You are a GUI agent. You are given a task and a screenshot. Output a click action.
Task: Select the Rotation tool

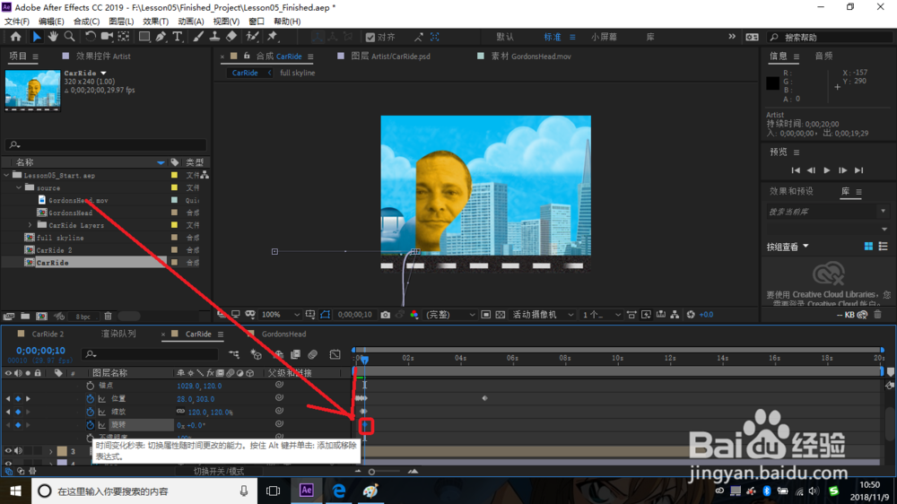click(91, 37)
